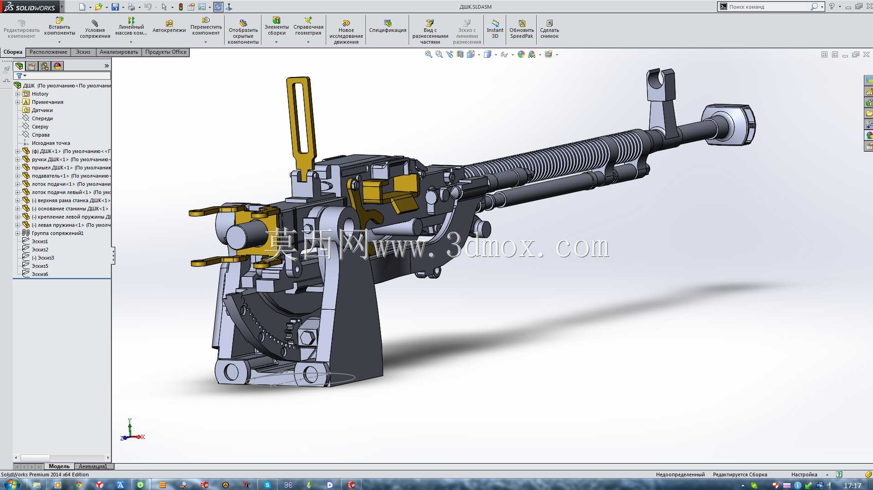Expand the Группа сопряжений1 mates node
This screenshot has height=490, width=873.
tap(18, 233)
